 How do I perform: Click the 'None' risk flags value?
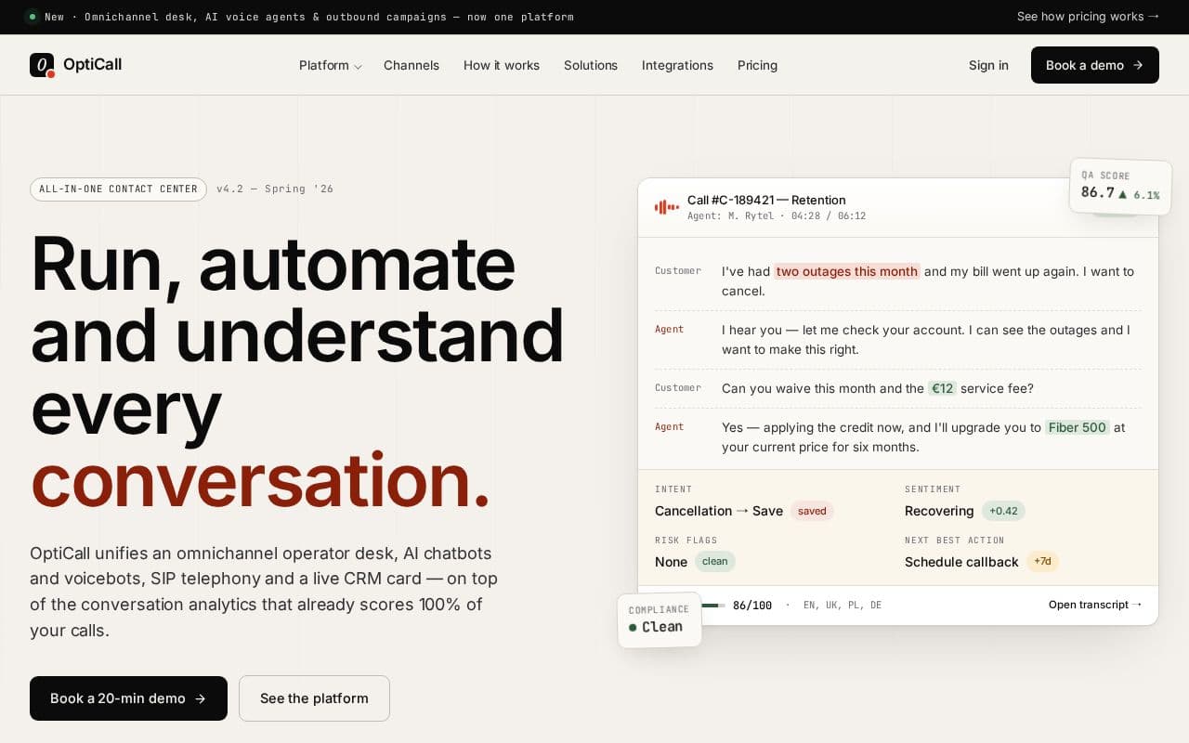coord(671,562)
